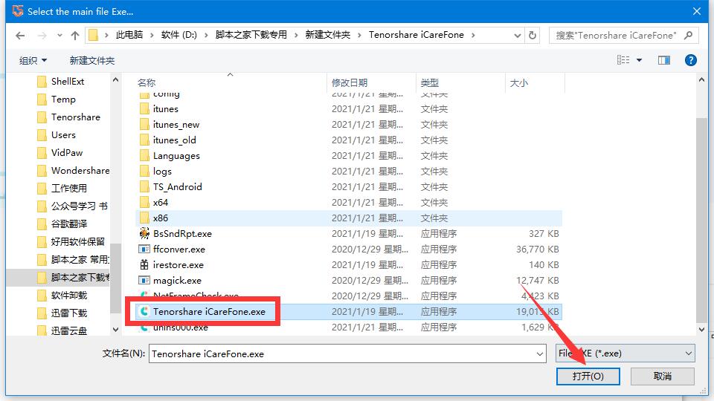Click folder icon next to Languages
This screenshot has width=714, height=401.
pyautogui.click(x=144, y=156)
